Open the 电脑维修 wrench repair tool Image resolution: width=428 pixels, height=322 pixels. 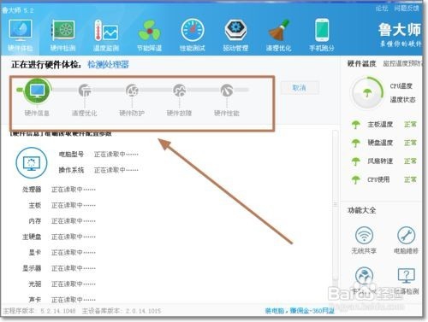pyautogui.click(x=406, y=240)
